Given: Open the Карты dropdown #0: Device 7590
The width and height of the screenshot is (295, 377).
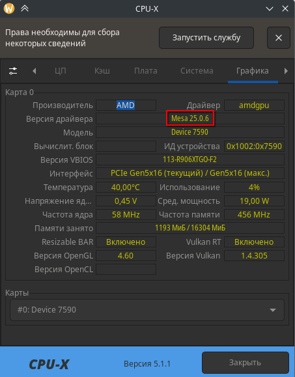Looking at the screenshot, I should [x=147, y=310].
